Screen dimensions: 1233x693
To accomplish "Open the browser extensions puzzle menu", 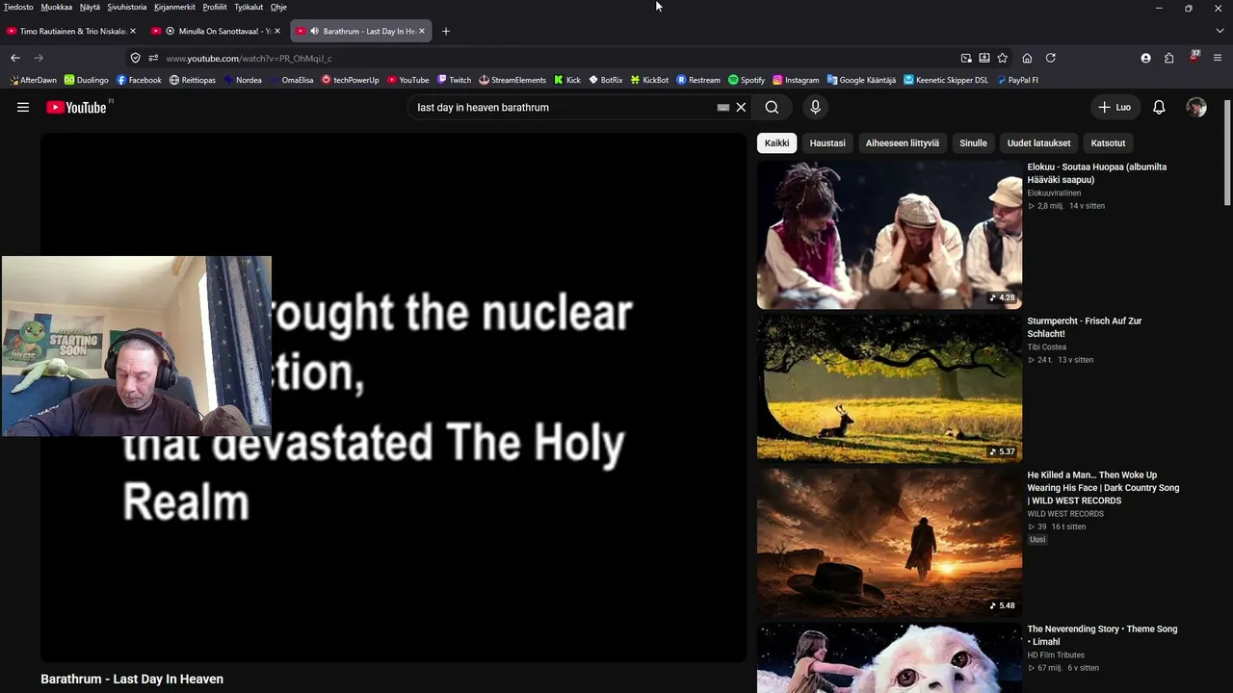I will point(1169,58).
